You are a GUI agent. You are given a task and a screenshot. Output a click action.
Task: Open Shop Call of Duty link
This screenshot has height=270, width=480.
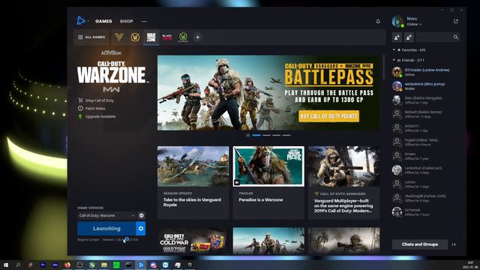pos(99,100)
